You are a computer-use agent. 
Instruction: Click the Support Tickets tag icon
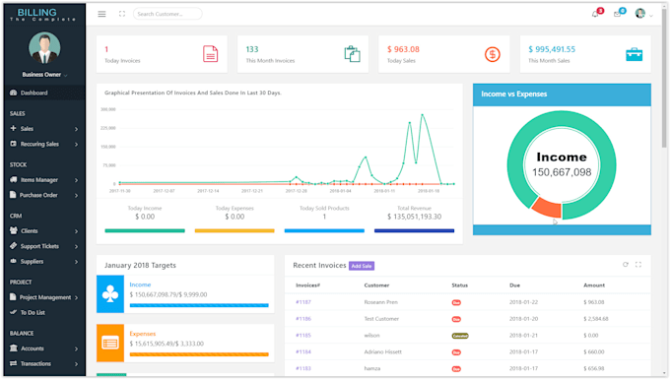(x=13, y=246)
